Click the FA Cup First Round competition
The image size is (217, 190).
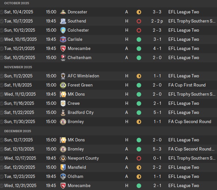coord(187,85)
